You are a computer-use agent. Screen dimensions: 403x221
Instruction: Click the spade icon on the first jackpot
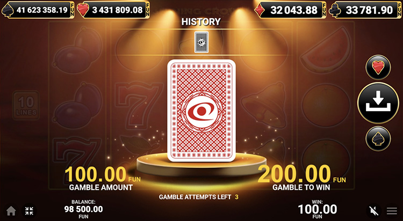point(8,10)
